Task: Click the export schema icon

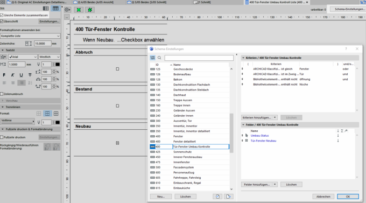Action: pos(229,197)
